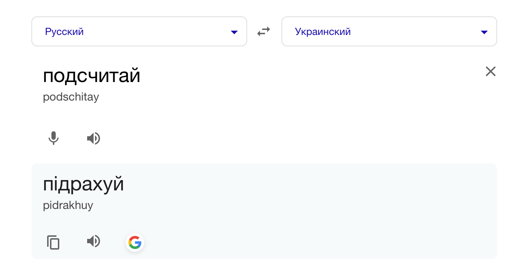
Task: Click the Украинский target language label
Action: [323, 32]
